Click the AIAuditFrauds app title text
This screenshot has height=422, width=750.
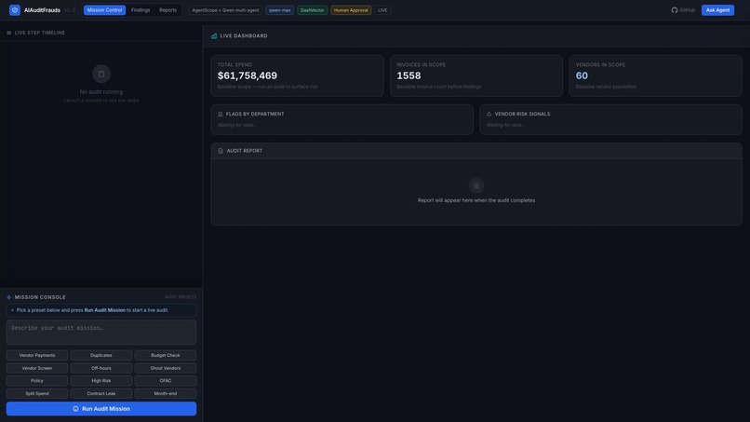[x=42, y=10]
